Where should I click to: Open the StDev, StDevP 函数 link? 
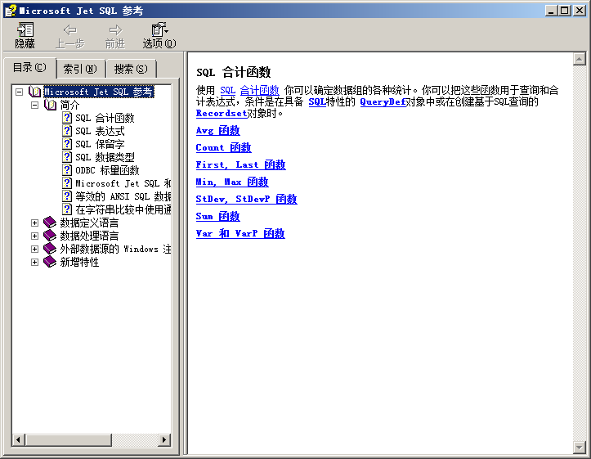coord(247,199)
